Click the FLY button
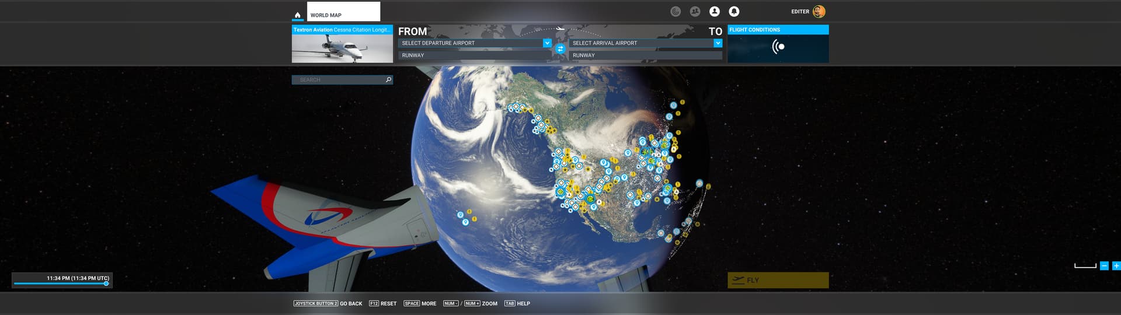 click(x=778, y=280)
